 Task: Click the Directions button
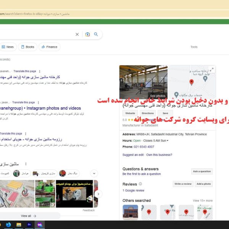coord(148,113)
